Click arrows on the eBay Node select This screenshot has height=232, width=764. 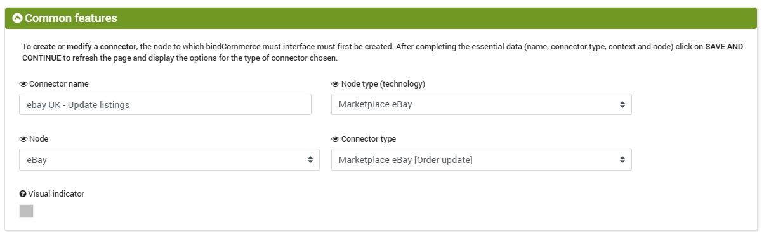pyautogui.click(x=310, y=159)
